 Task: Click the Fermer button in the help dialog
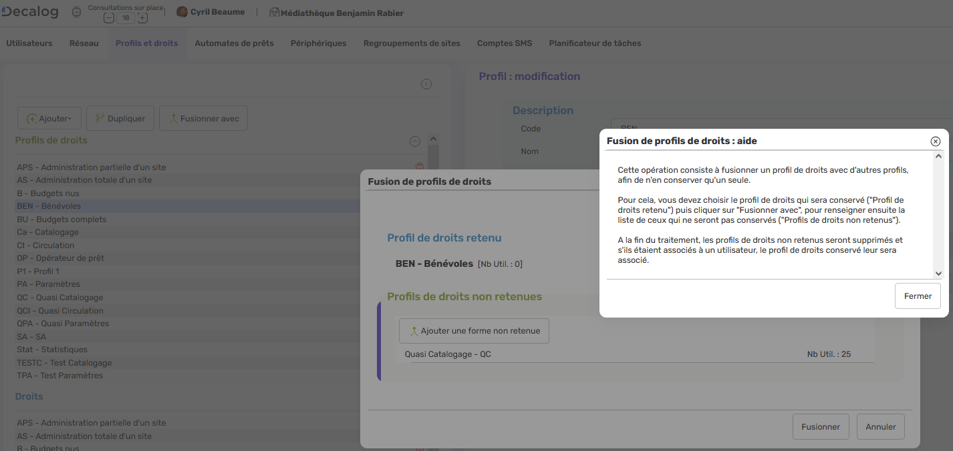(x=917, y=296)
